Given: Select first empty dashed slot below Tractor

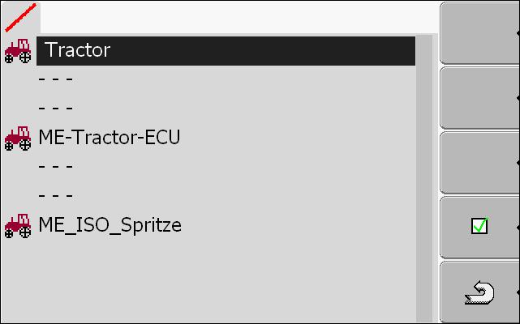Looking at the screenshot, I should (226, 80).
